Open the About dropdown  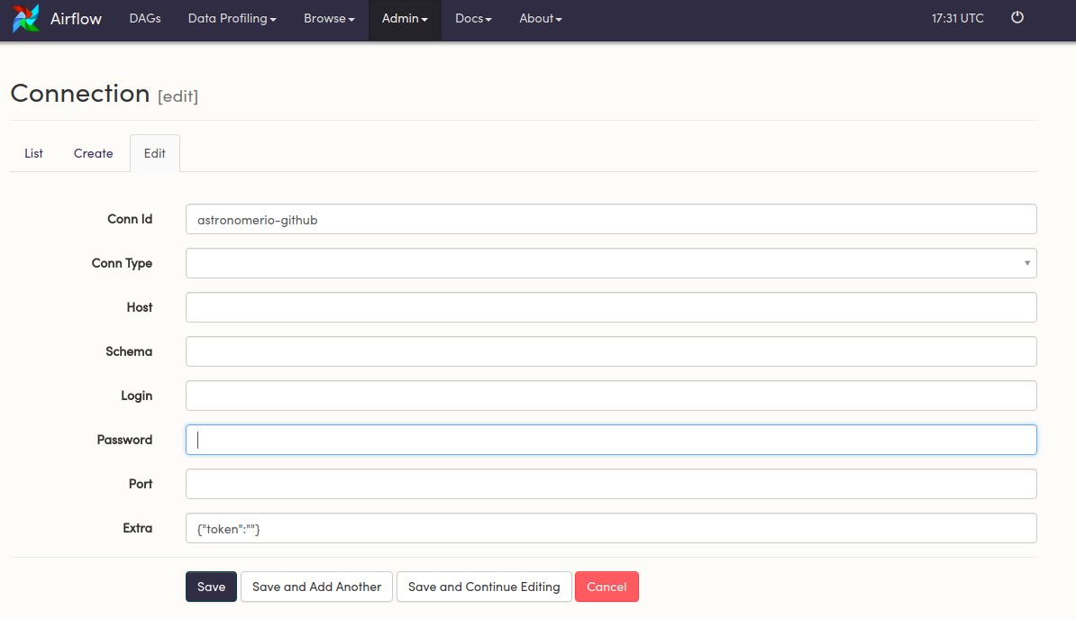539,18
